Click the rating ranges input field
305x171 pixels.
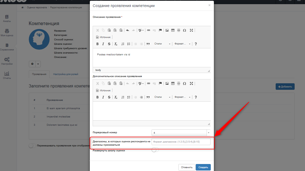click(181, 142)
